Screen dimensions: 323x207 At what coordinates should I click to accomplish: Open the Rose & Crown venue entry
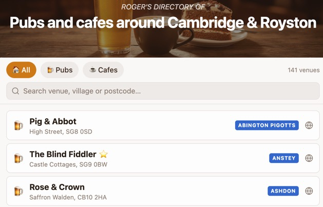point(57,187)
